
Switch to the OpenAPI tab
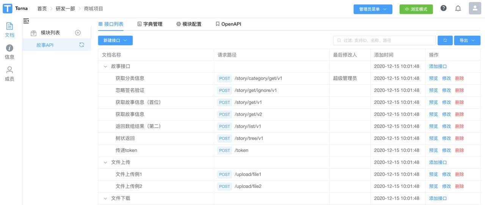tap(228, 24)
